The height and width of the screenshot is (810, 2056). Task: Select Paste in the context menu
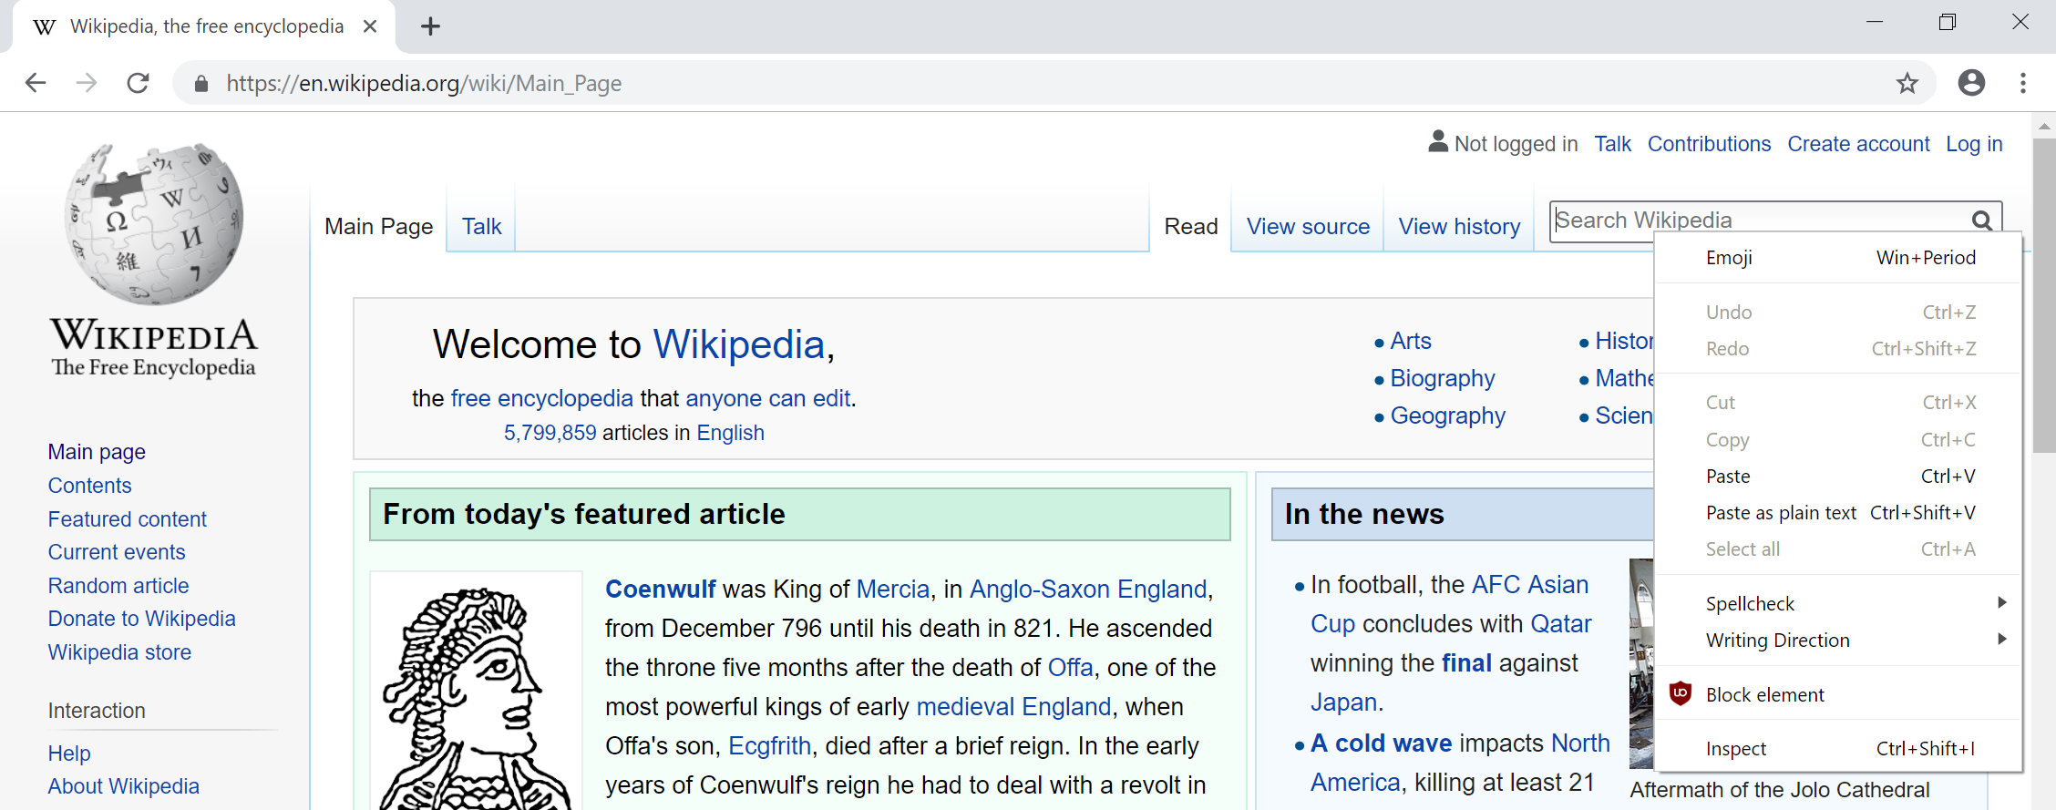pyautogui.click(x=1838, y=477)
